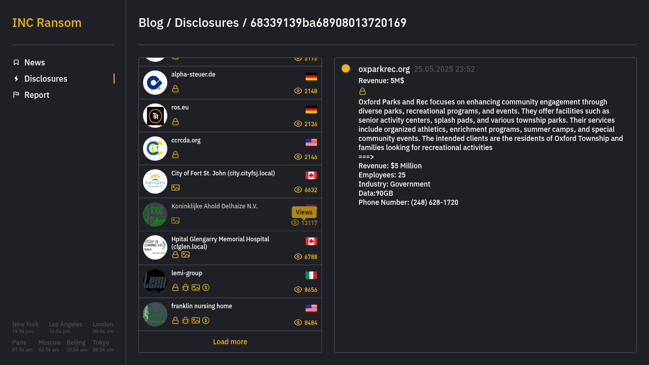Open the alpha-steuer.de disclosure entry
The height and width of the screenshot is (365, 649).
coord(230,83)
